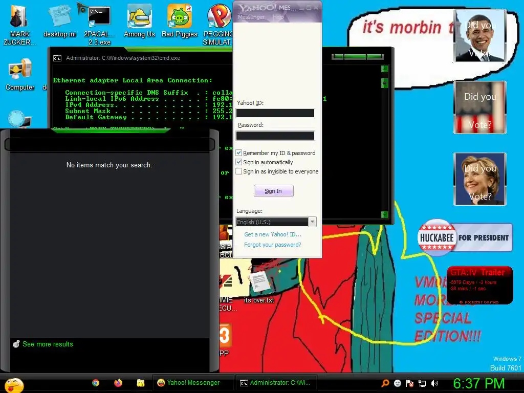Click the volume speaker tray icon
Viewport: 524px width, 393px height.
(434, 383)
